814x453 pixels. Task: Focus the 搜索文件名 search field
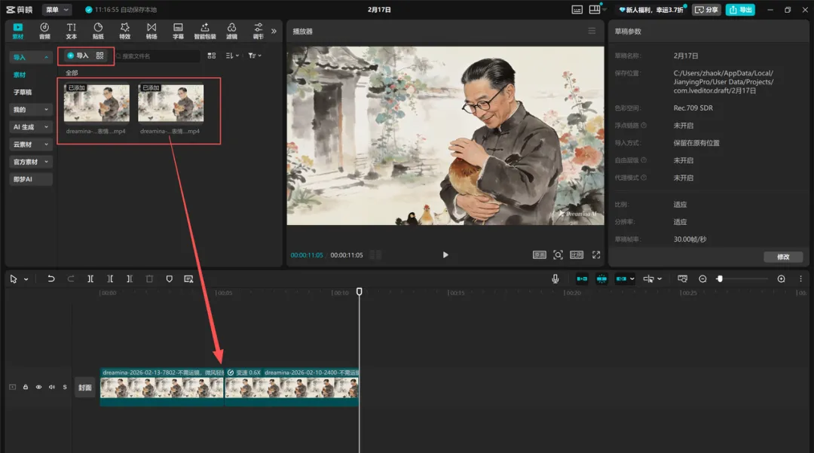pyautogui.click(x=158, y=56)
